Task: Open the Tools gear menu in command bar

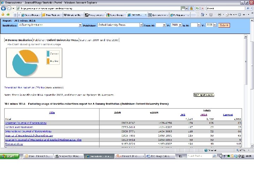Action: point(240,15)
